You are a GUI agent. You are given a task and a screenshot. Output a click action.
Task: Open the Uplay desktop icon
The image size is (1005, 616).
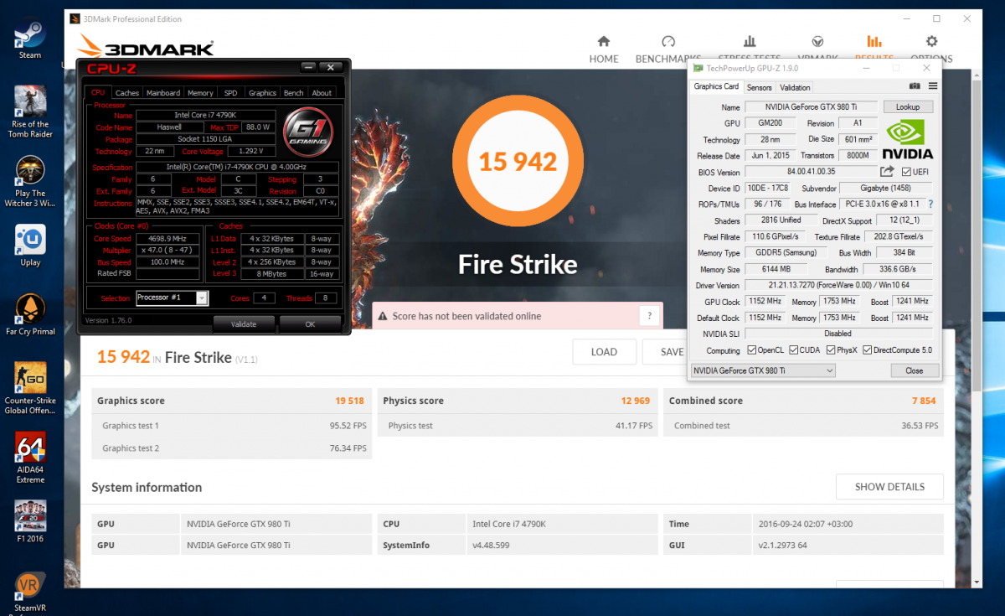(30, 246)
